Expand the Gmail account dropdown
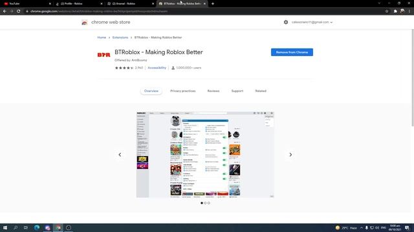This screenshot has height=232, width=414. (312, 22)
